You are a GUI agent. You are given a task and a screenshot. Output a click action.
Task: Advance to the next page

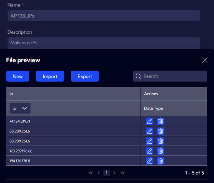(114, 173)
